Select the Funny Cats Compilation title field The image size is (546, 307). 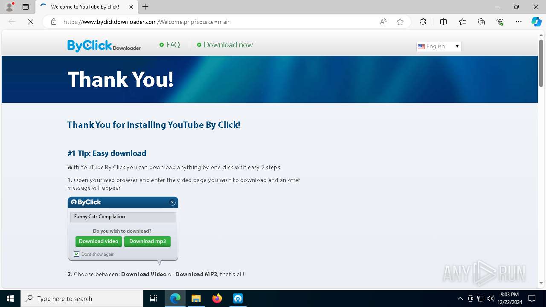[x=123, y=217]
